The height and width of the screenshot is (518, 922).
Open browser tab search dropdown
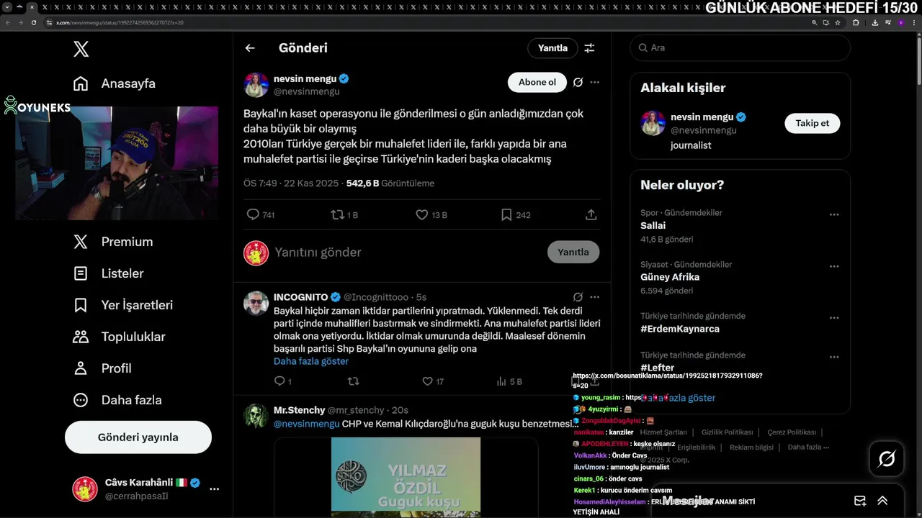pyautogui.click(x=7, y=6)
